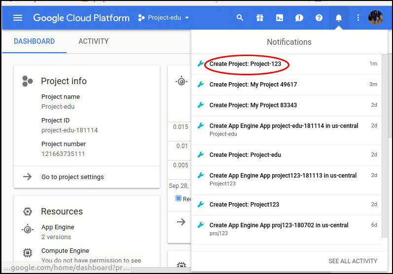This screenshot has height=274, width=393.
Task: Open Create Project: My Project 49617 notification
Action: click(286, 85)
